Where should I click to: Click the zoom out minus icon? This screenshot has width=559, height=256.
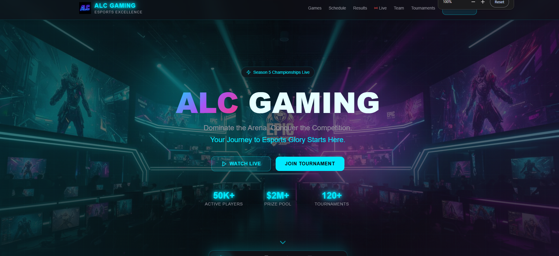(x=473, y=2)
